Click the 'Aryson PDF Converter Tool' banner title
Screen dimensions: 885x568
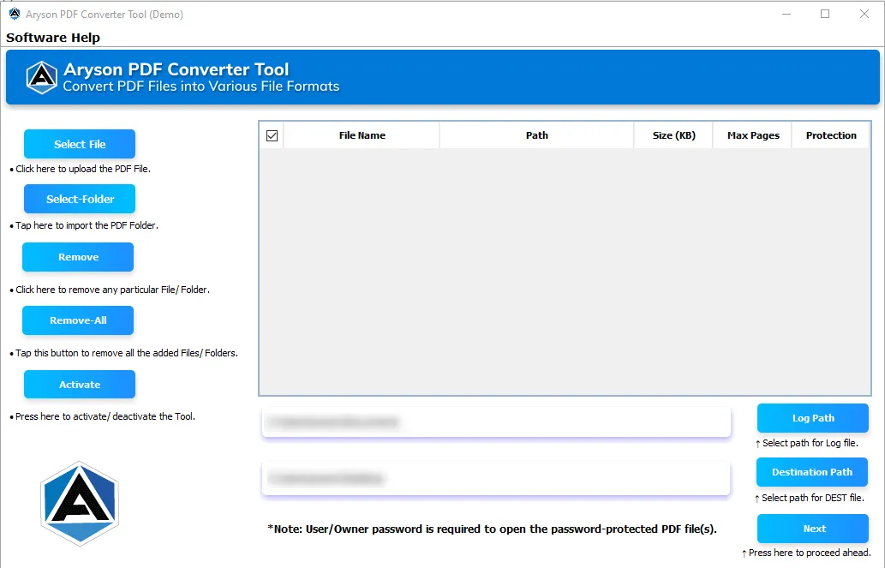pyautogui.click(x=176, y=69)
